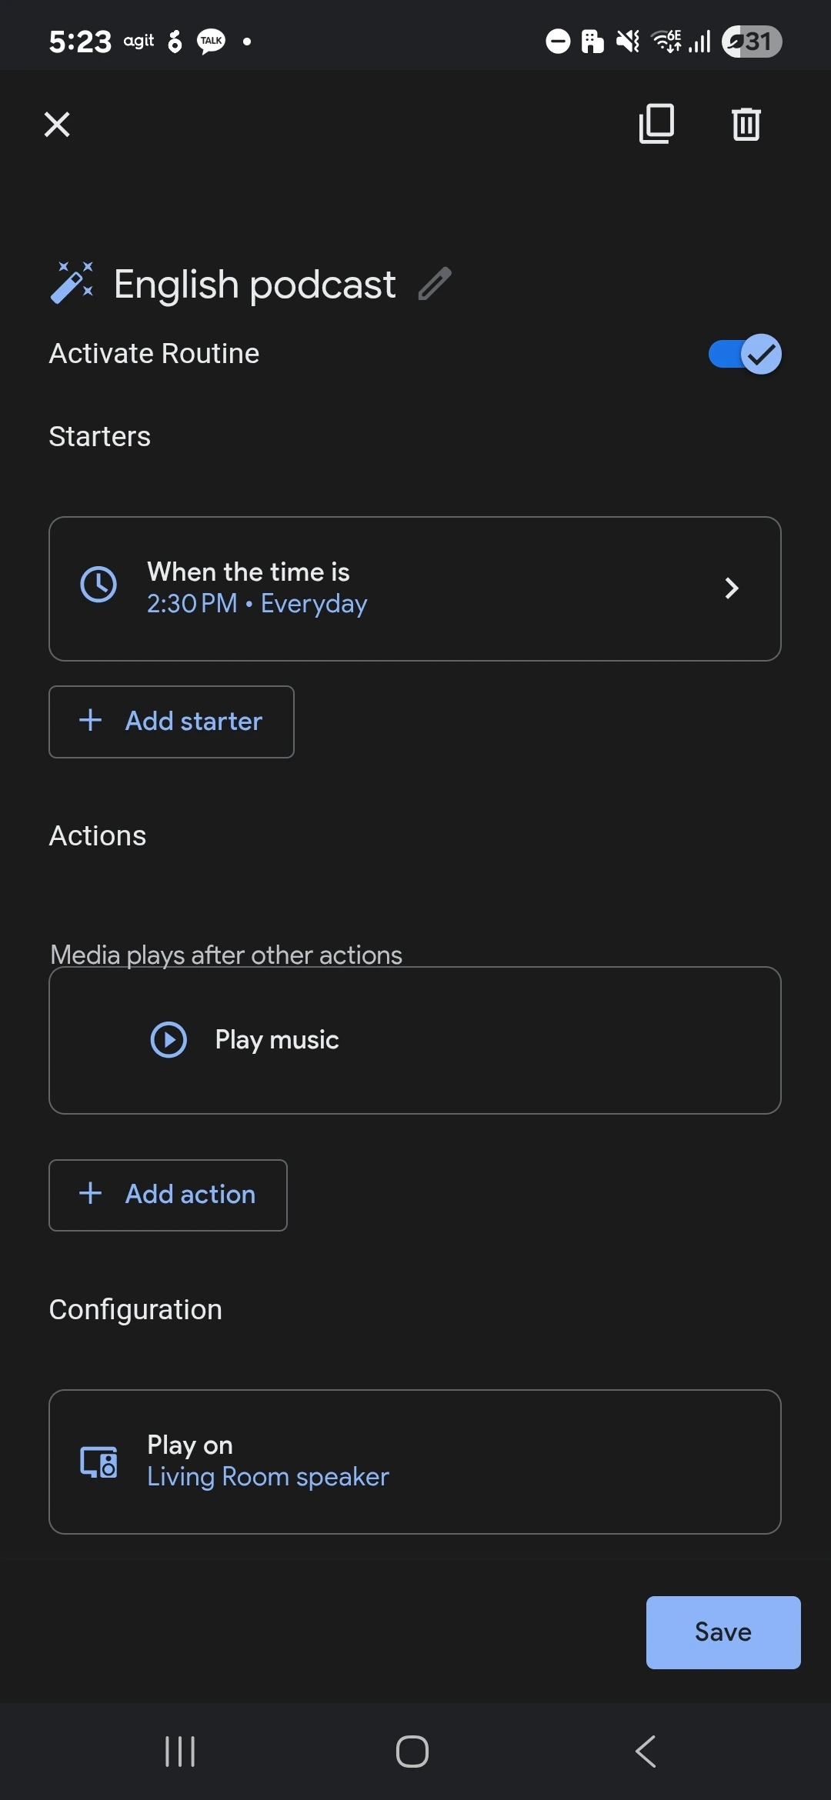
Task: Tap the clock icon in time starter
Action: 99,585
